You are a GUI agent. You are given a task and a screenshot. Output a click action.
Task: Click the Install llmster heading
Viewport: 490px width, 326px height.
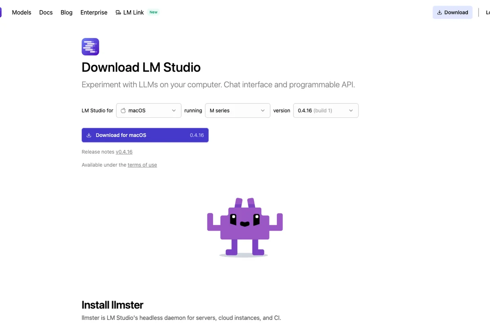[112, 305]
